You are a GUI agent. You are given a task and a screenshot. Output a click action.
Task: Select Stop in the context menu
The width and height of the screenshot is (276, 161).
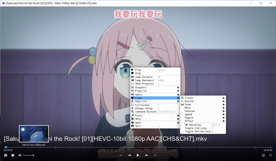pos(155,73)
